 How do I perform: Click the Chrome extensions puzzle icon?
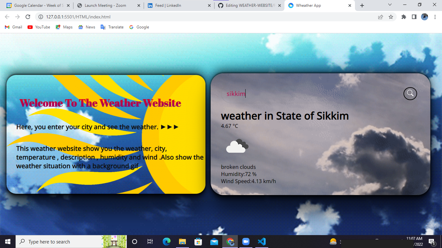pyautogui.click(x=403, y=17)
